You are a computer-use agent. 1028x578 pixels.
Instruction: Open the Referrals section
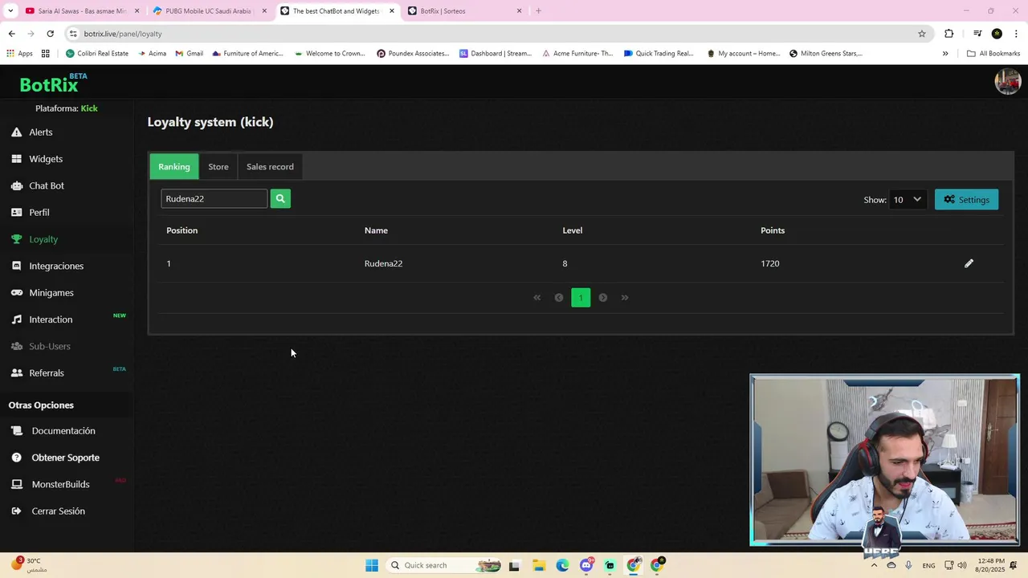(x=47, y=373)
